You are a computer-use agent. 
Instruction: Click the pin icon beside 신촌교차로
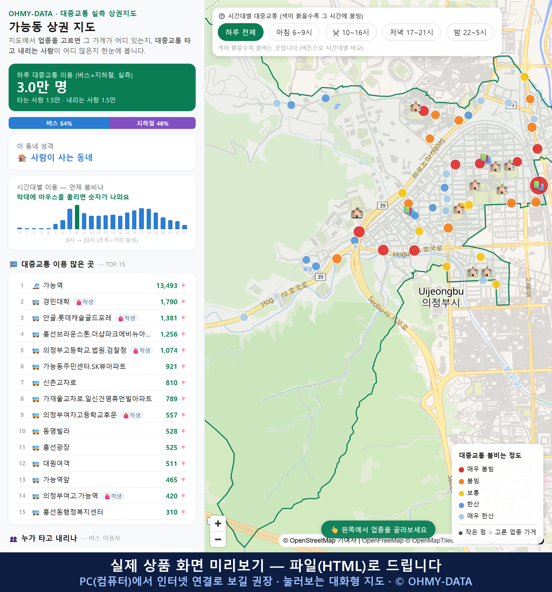[x=183, y=383]
